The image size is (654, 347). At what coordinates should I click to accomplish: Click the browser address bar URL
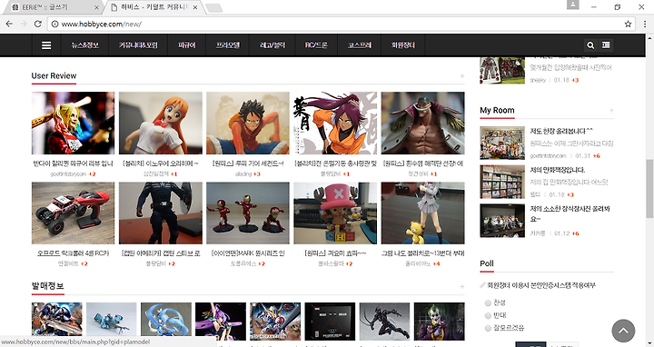[102, 25]
